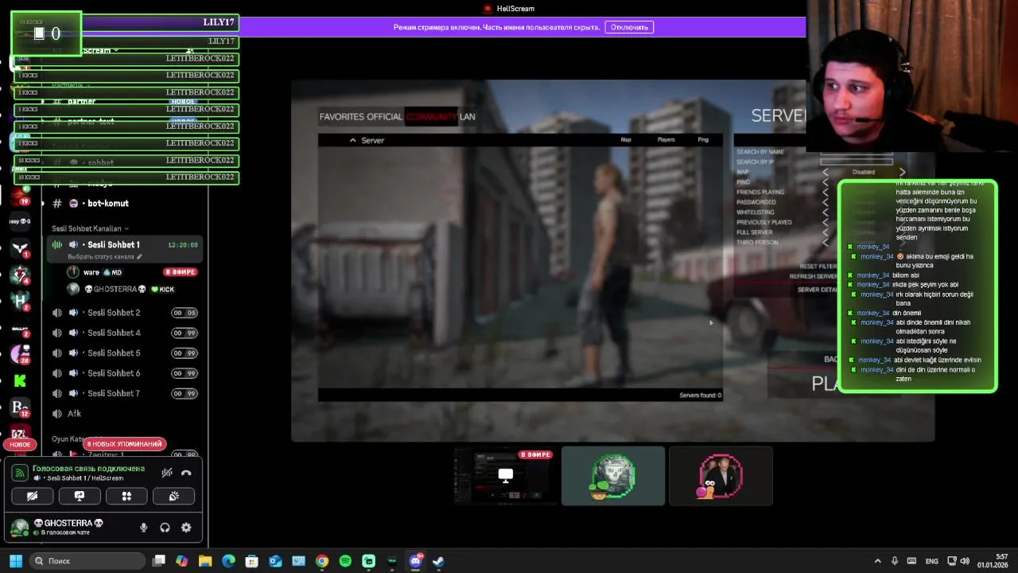Click the MAP filter left arrow
The height and width of the screenshot is (573, 1018).
coord(825,172)
